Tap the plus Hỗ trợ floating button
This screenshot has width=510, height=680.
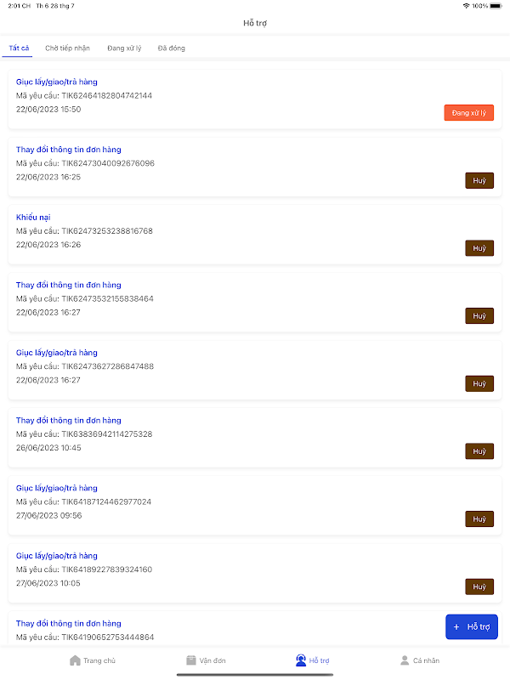point(472,626)
